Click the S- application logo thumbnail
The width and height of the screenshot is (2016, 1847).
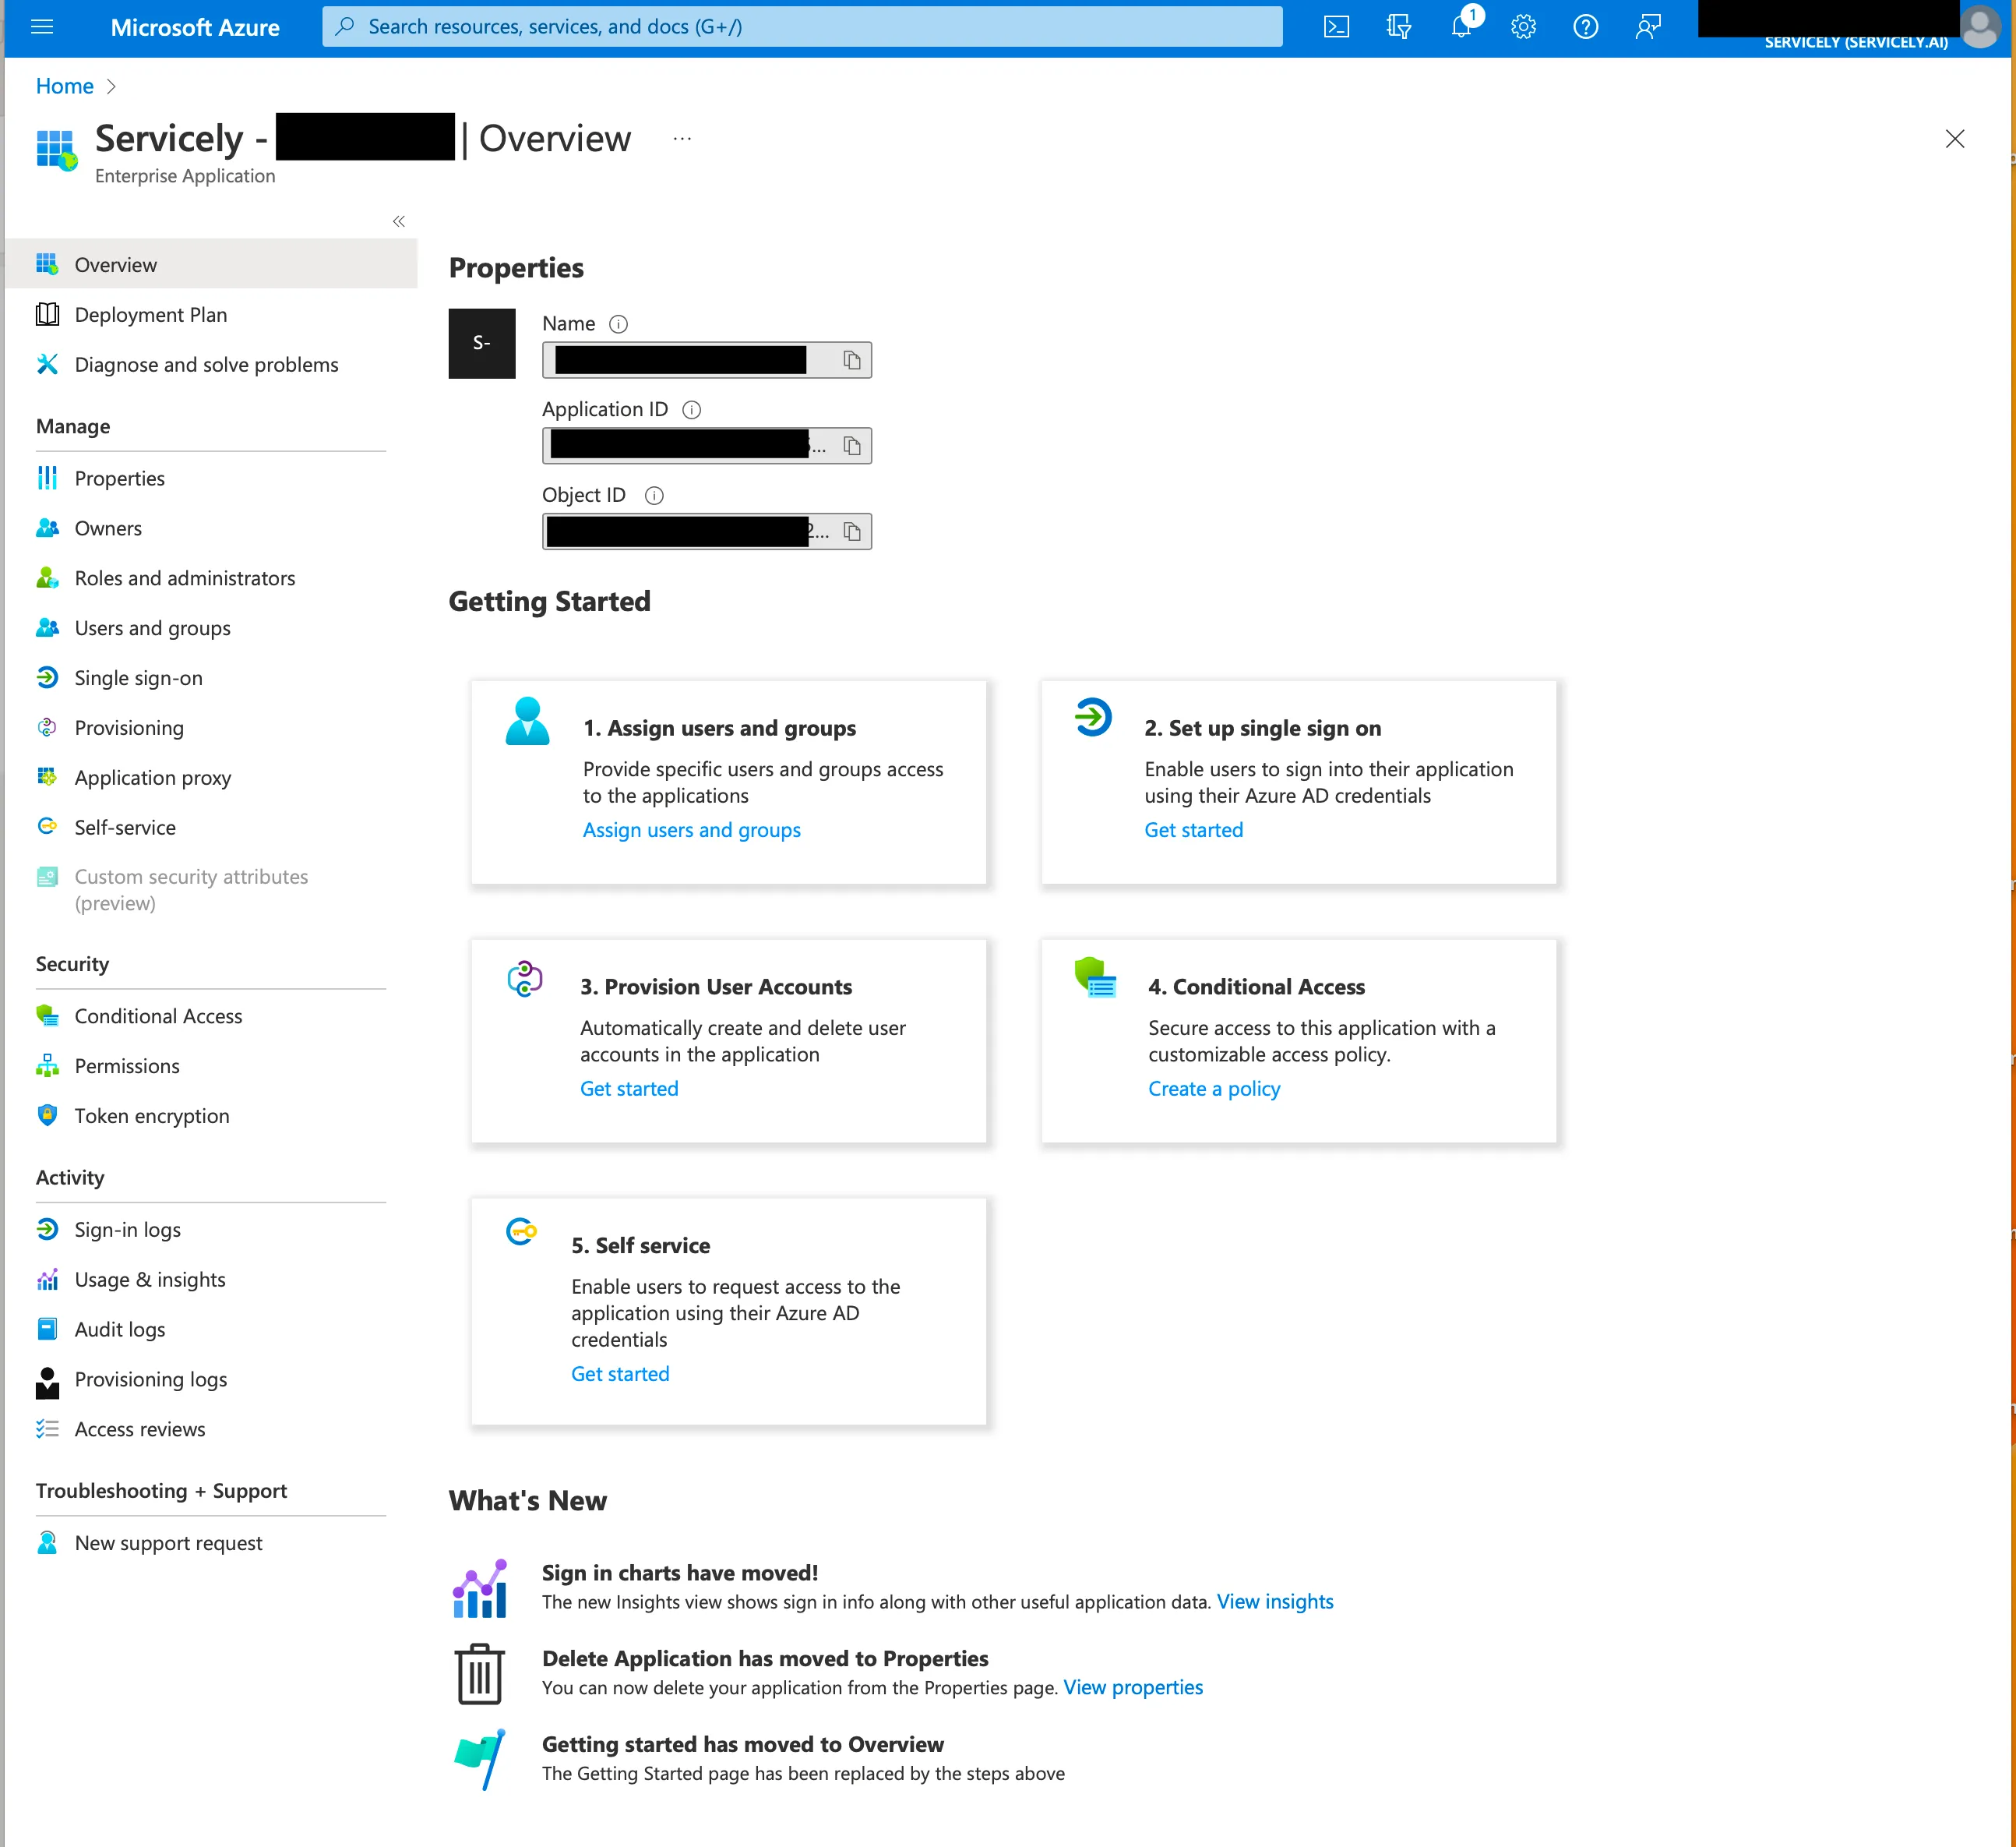[x=482, y=343]
